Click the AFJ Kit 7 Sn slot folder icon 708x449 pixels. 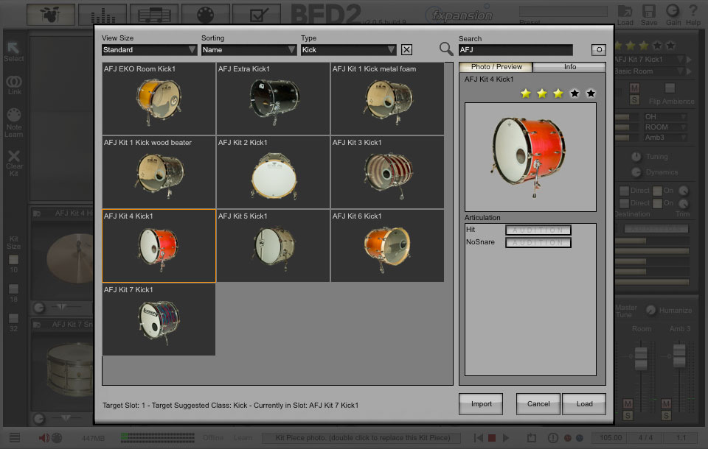38,325
